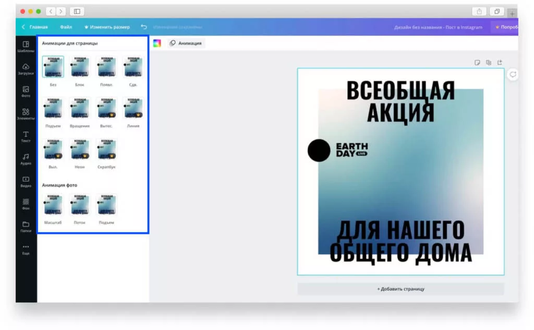Open the Фон (background) sidebar panel
This screenshot has width=534, height=330.
[26, 204]
